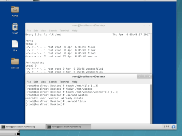Viewport: 182px width, 136px height.
Task: Click the blue notification icon in the taskbar
Action: point(174,127)
